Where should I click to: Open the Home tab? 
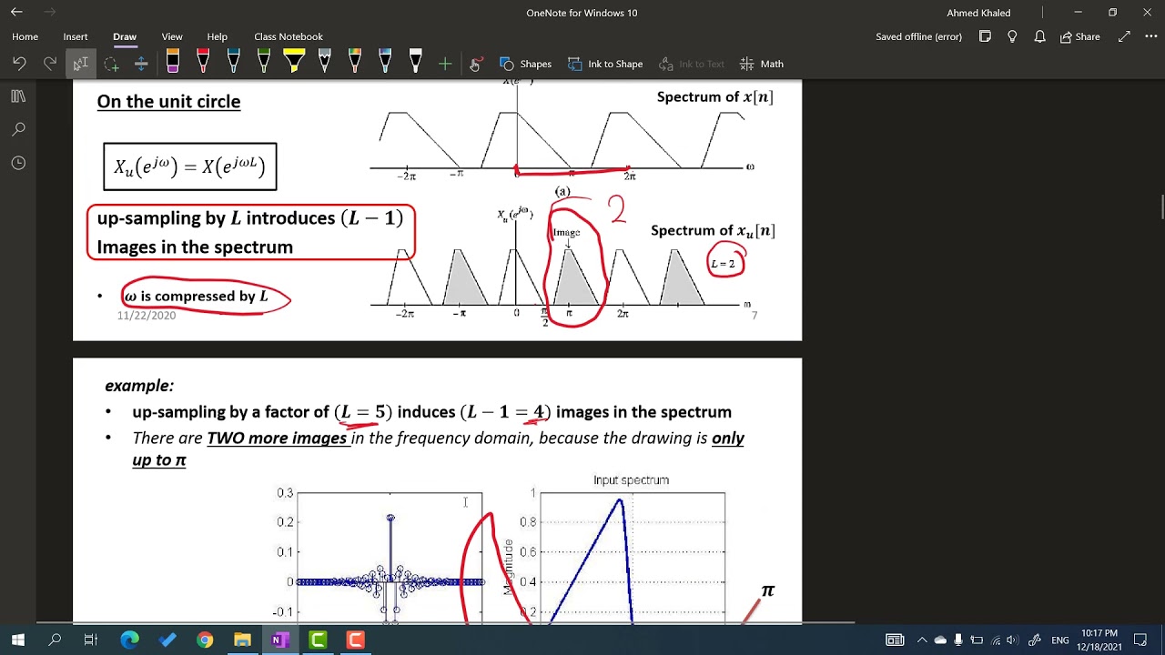[x=25, y=36]
